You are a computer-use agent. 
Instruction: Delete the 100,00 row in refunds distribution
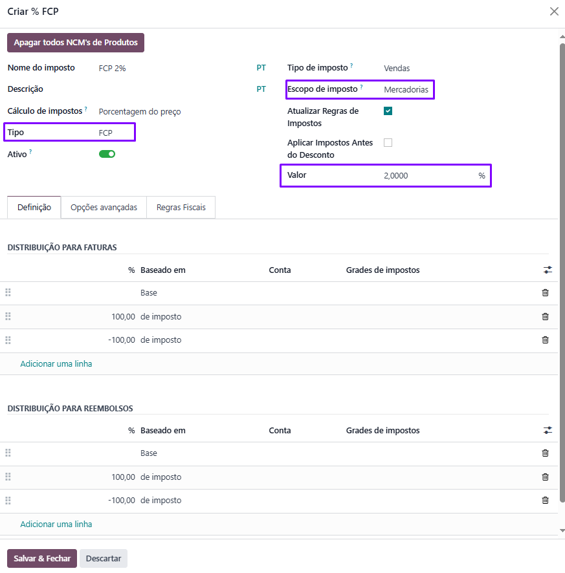[x=545, y=477]
